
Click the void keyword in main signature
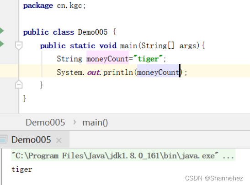tap(108, 46)
